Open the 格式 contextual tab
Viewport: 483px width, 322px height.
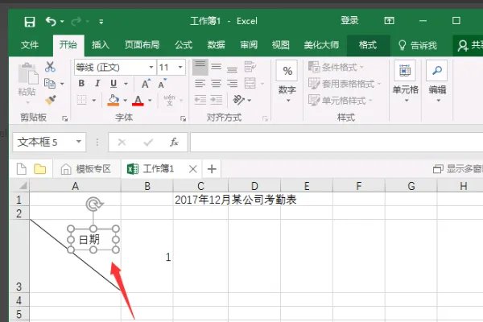click(x=368, y=45)
